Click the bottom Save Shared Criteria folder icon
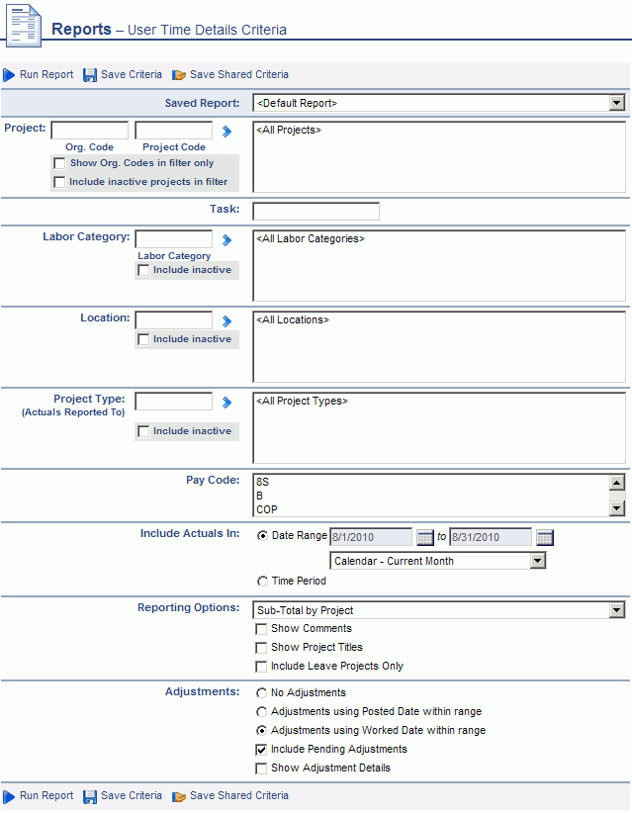 pyautogui.click(x=179, y=796)
